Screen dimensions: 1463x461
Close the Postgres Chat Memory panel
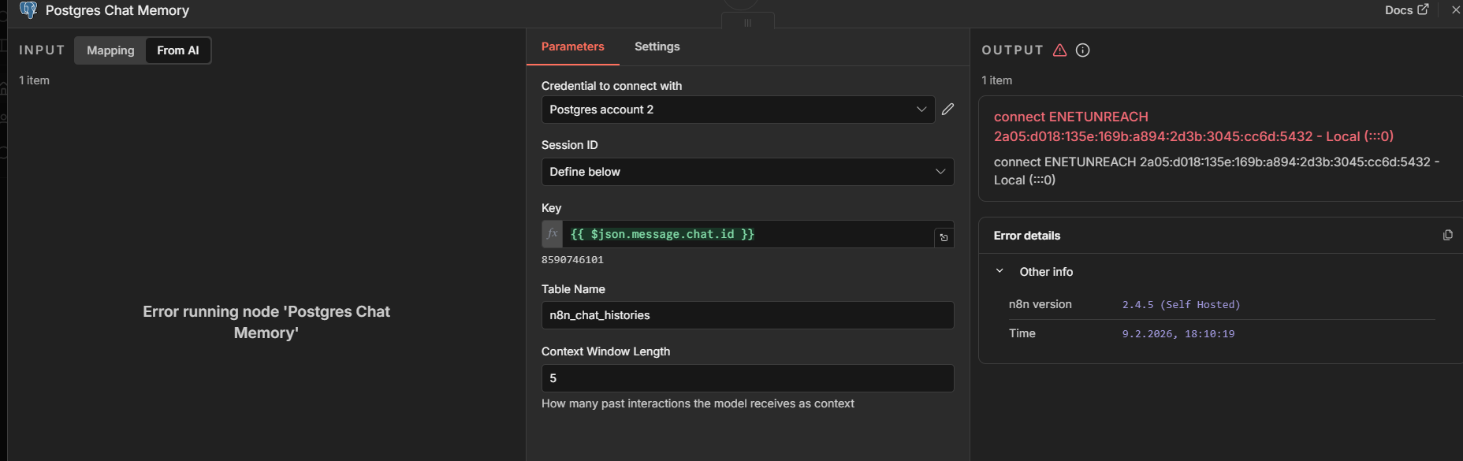coord(1455,10)
